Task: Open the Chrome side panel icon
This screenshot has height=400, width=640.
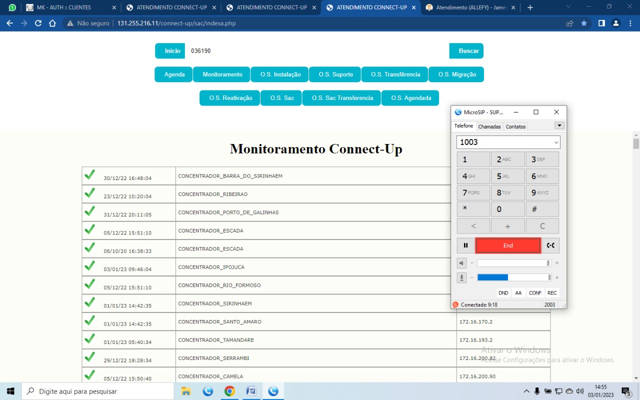Action: (x=601, y=23)
